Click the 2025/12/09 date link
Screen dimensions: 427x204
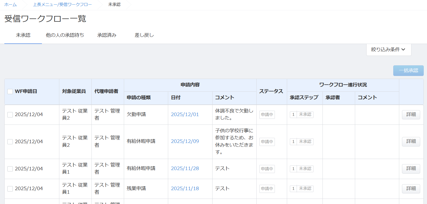(185, 141)
